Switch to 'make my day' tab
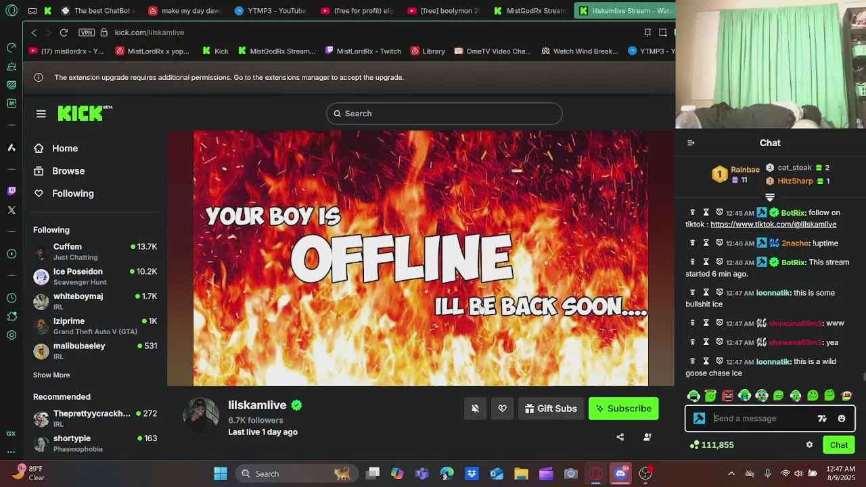This screenshot has height=487, width=866. 185,11
